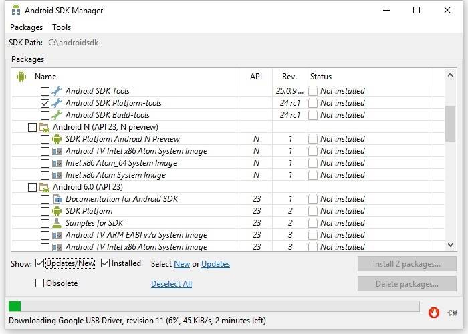Screen dimensions: 468x334
Task: Click system image icon for Intel x86 Atom System Image
Action: pos(57,175)
